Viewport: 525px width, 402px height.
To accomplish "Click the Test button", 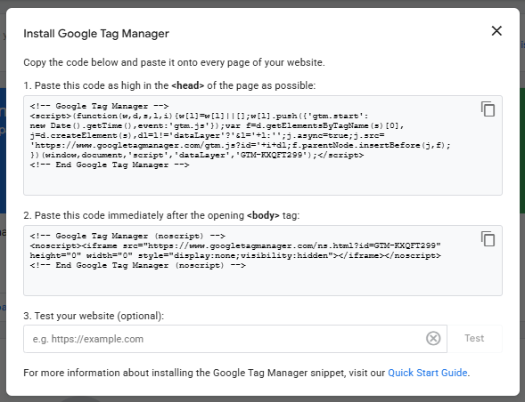I will coord(474,338).
